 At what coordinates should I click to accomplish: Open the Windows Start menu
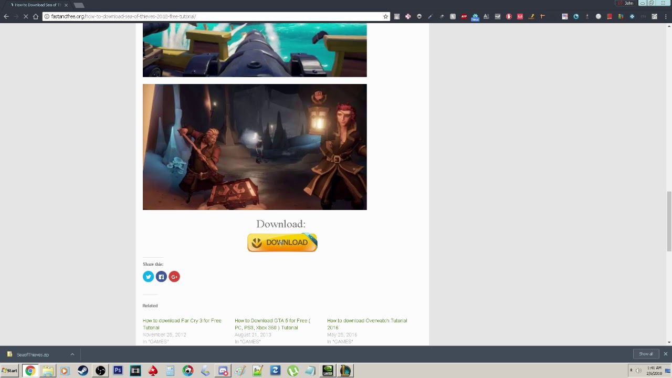10,371
